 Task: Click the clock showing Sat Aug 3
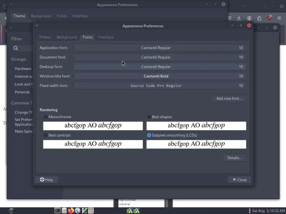pyautogui.click(x=268, y=211)
